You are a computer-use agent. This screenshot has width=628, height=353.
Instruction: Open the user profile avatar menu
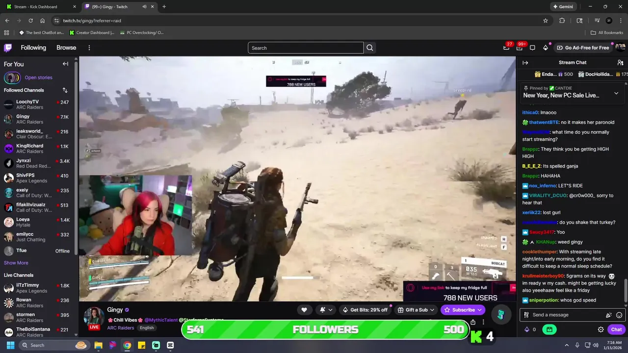620,48
